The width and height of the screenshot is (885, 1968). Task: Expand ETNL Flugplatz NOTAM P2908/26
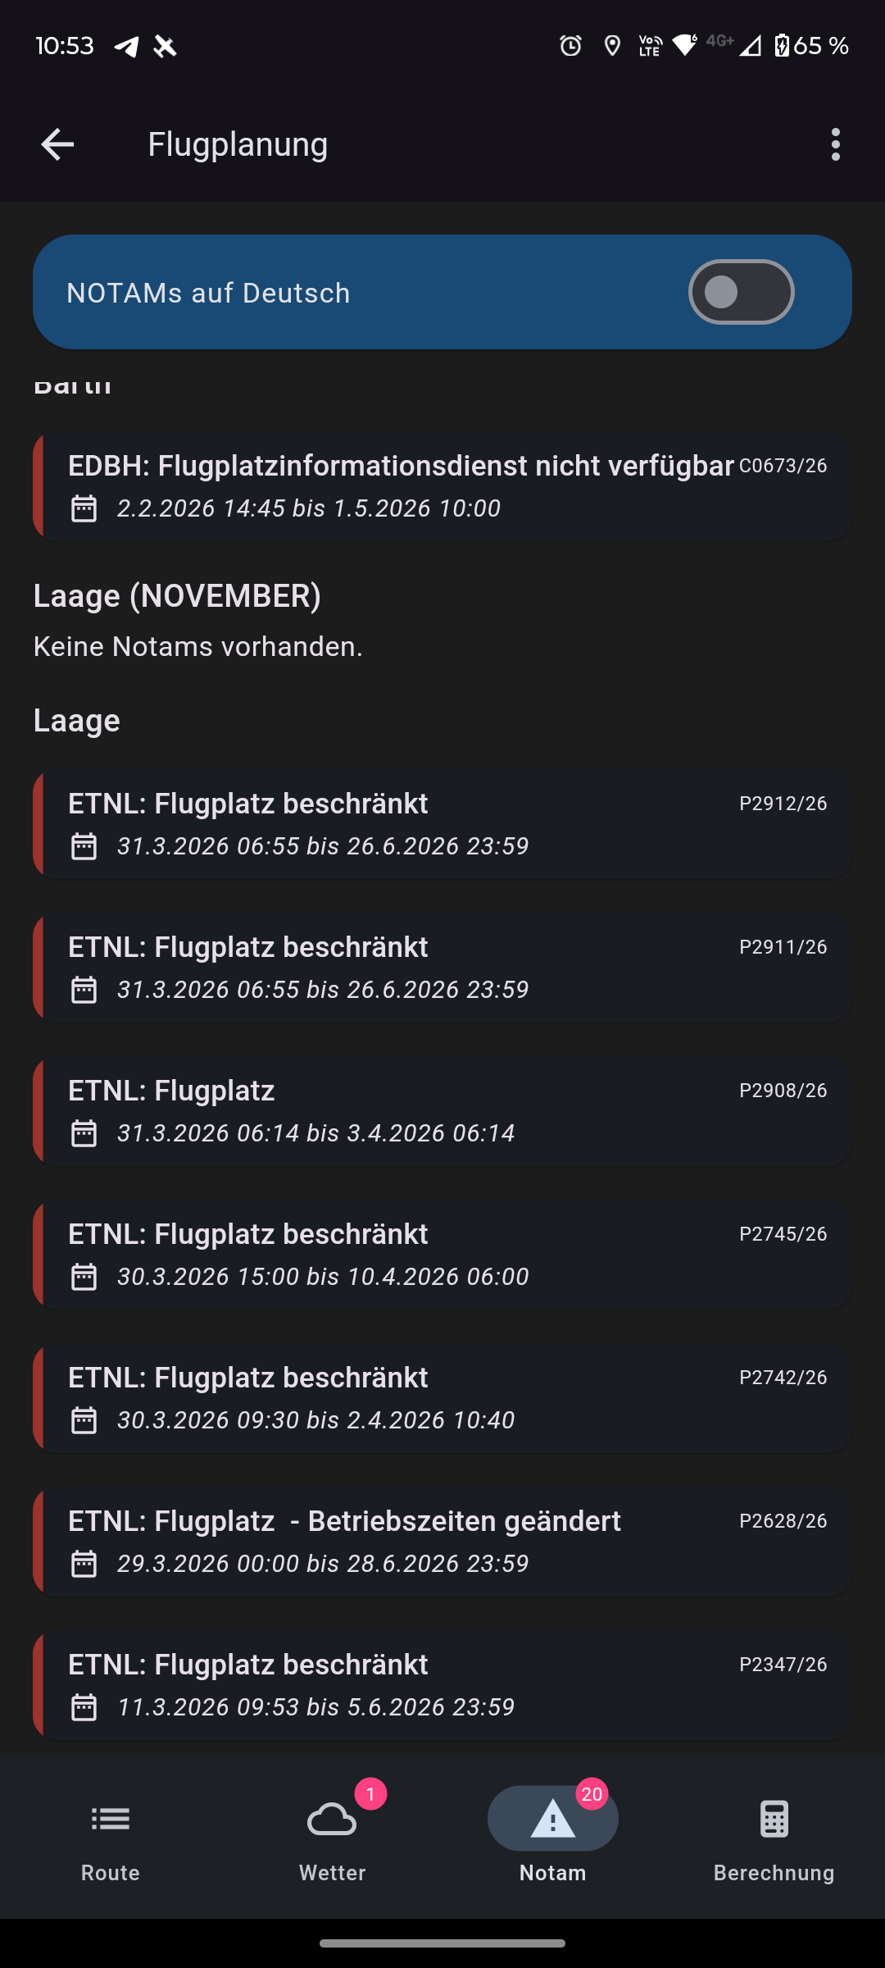tap(442, 1111)
